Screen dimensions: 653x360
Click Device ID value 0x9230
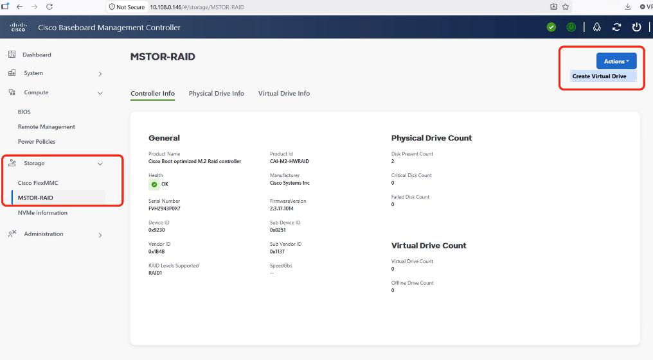pos(157,230)
